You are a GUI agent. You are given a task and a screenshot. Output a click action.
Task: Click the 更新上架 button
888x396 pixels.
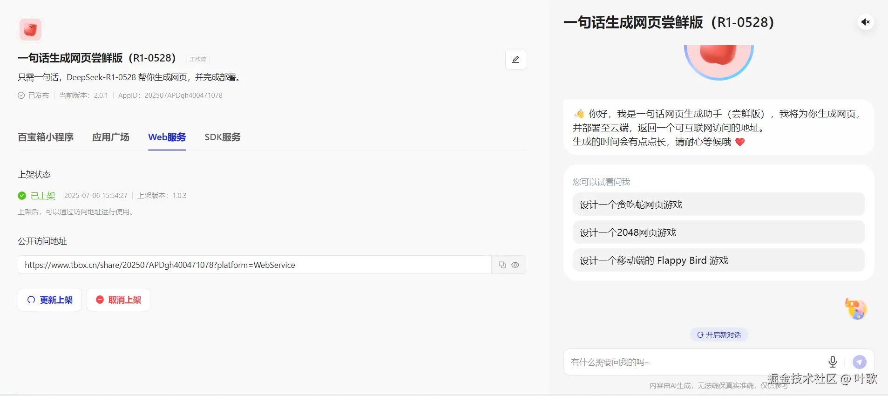pos(50,300)
